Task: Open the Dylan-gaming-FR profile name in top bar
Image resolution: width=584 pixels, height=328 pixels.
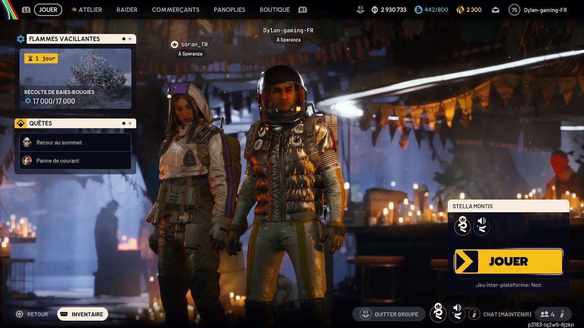Action: 545,10
